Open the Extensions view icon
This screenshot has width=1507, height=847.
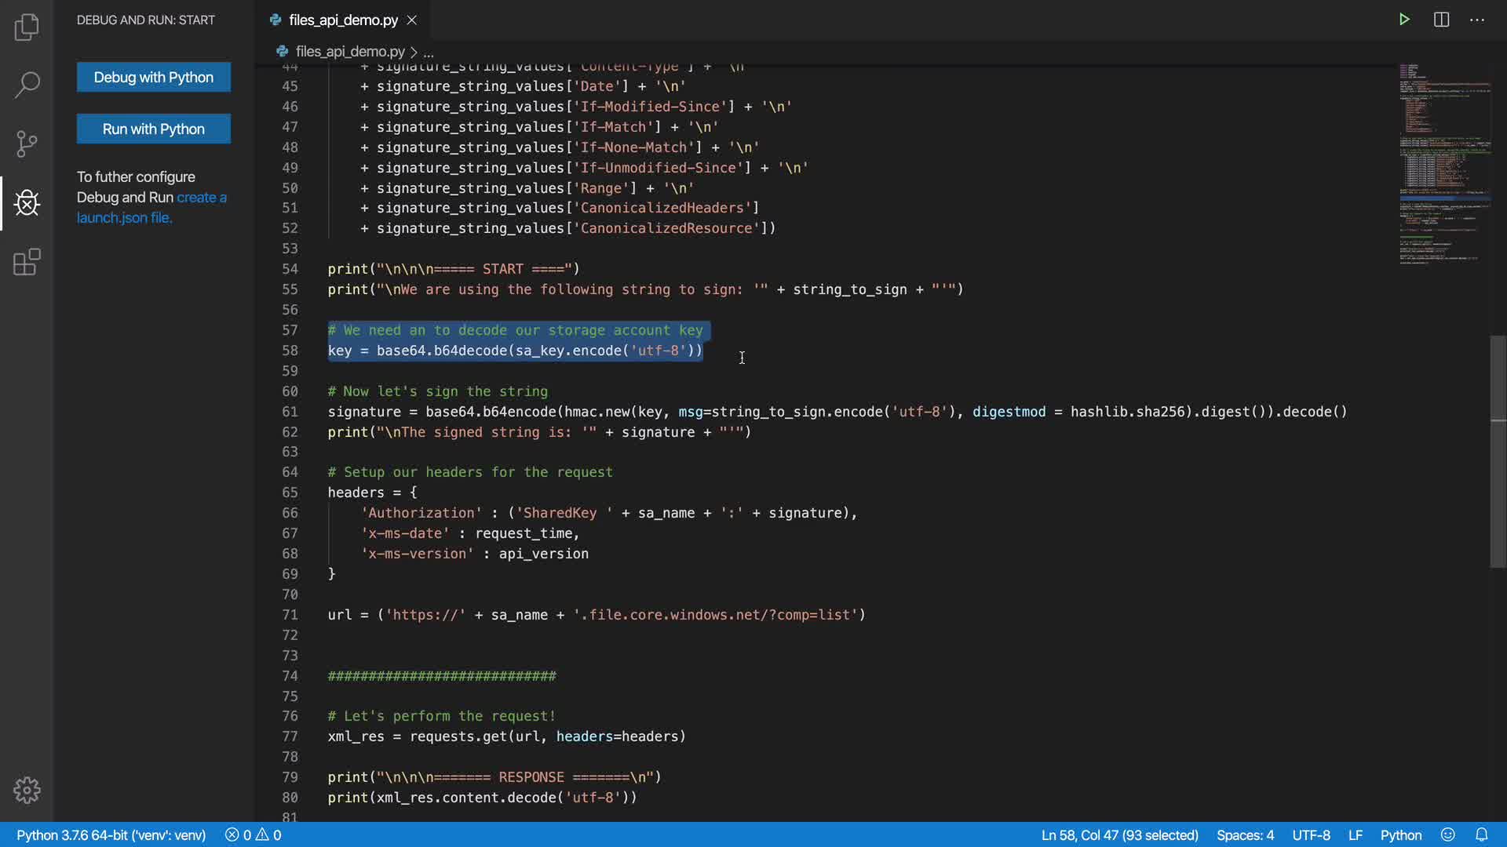tap(27, 262)
